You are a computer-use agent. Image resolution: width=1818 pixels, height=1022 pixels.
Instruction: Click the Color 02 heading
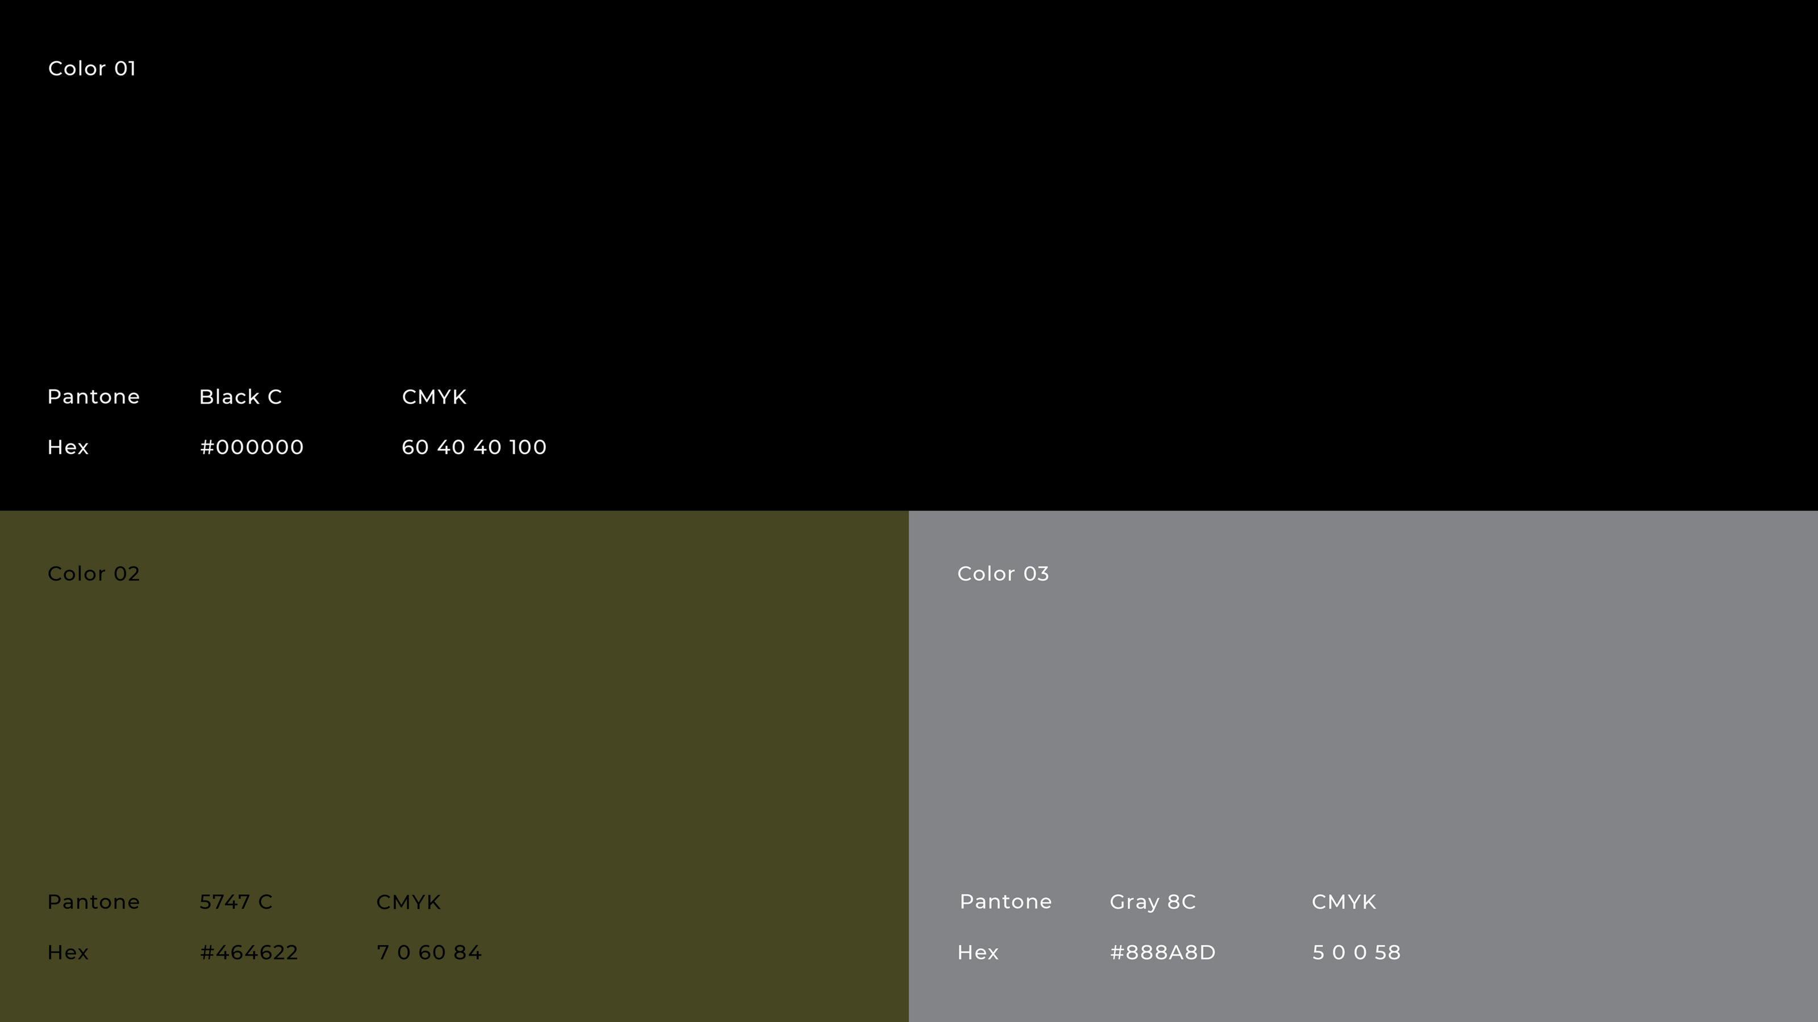(93, 573)
